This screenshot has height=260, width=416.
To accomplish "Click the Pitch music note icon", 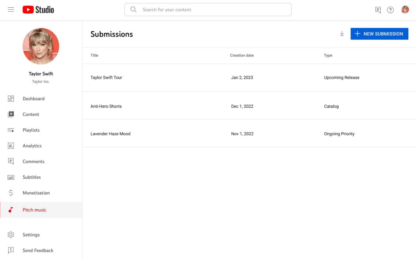I will pos(11,210).
